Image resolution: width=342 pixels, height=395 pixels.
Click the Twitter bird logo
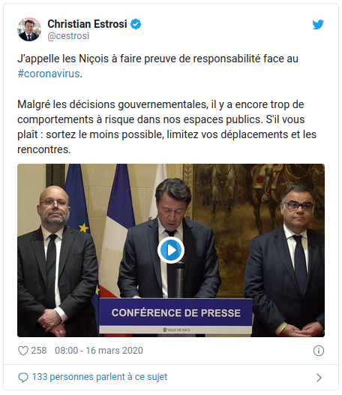point(318,25)
